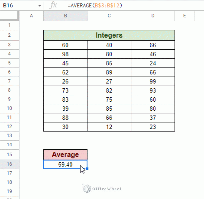Screen dimensions: 204x199
Task: Click cell D5 containing 24
Action: (x=153, y=63)
